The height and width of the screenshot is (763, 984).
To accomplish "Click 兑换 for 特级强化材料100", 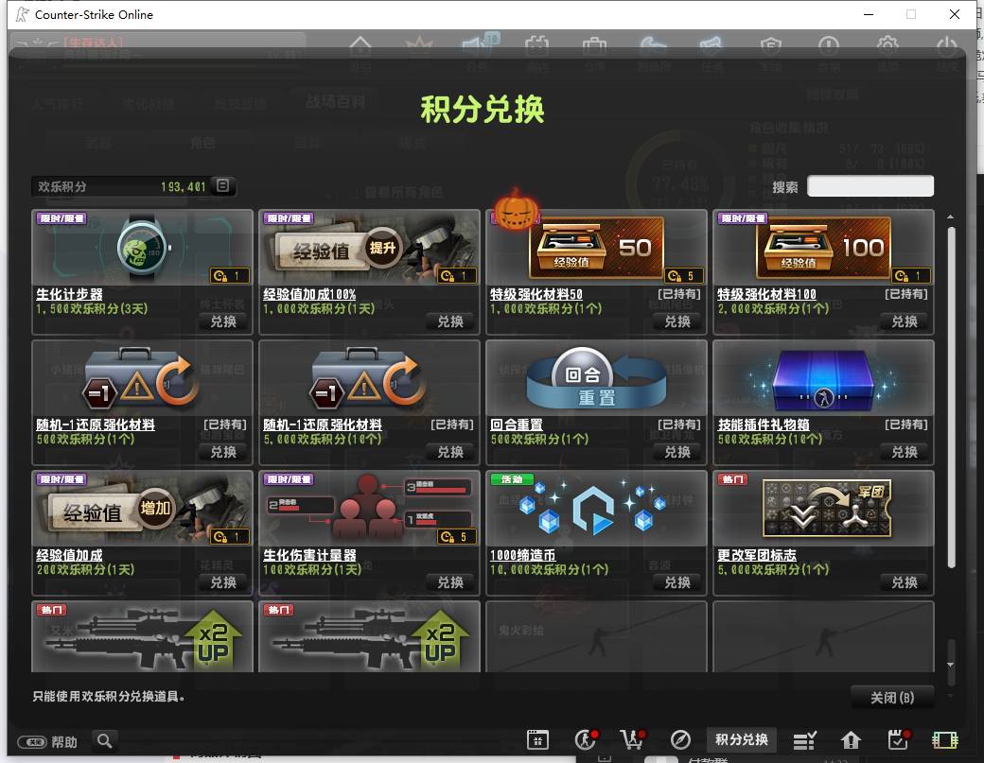I will 905,321.
